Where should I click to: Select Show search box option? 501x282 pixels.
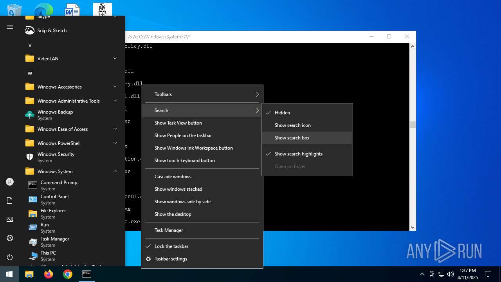(307, 138)
